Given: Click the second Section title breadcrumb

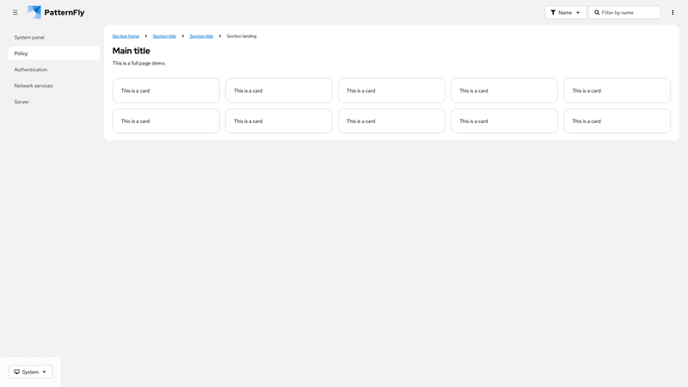Looking at the screenshot, I should pos(201,36).
